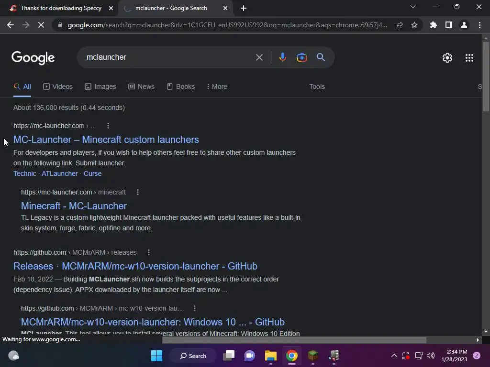Open Google quick settings gear
Screen dimensions: 490x367
(x=447, y=58)
